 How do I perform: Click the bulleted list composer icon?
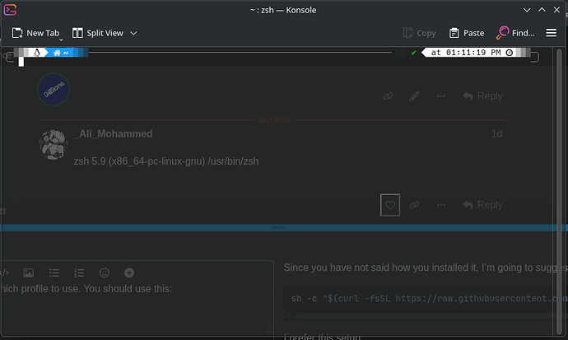[x=54, y=272]
